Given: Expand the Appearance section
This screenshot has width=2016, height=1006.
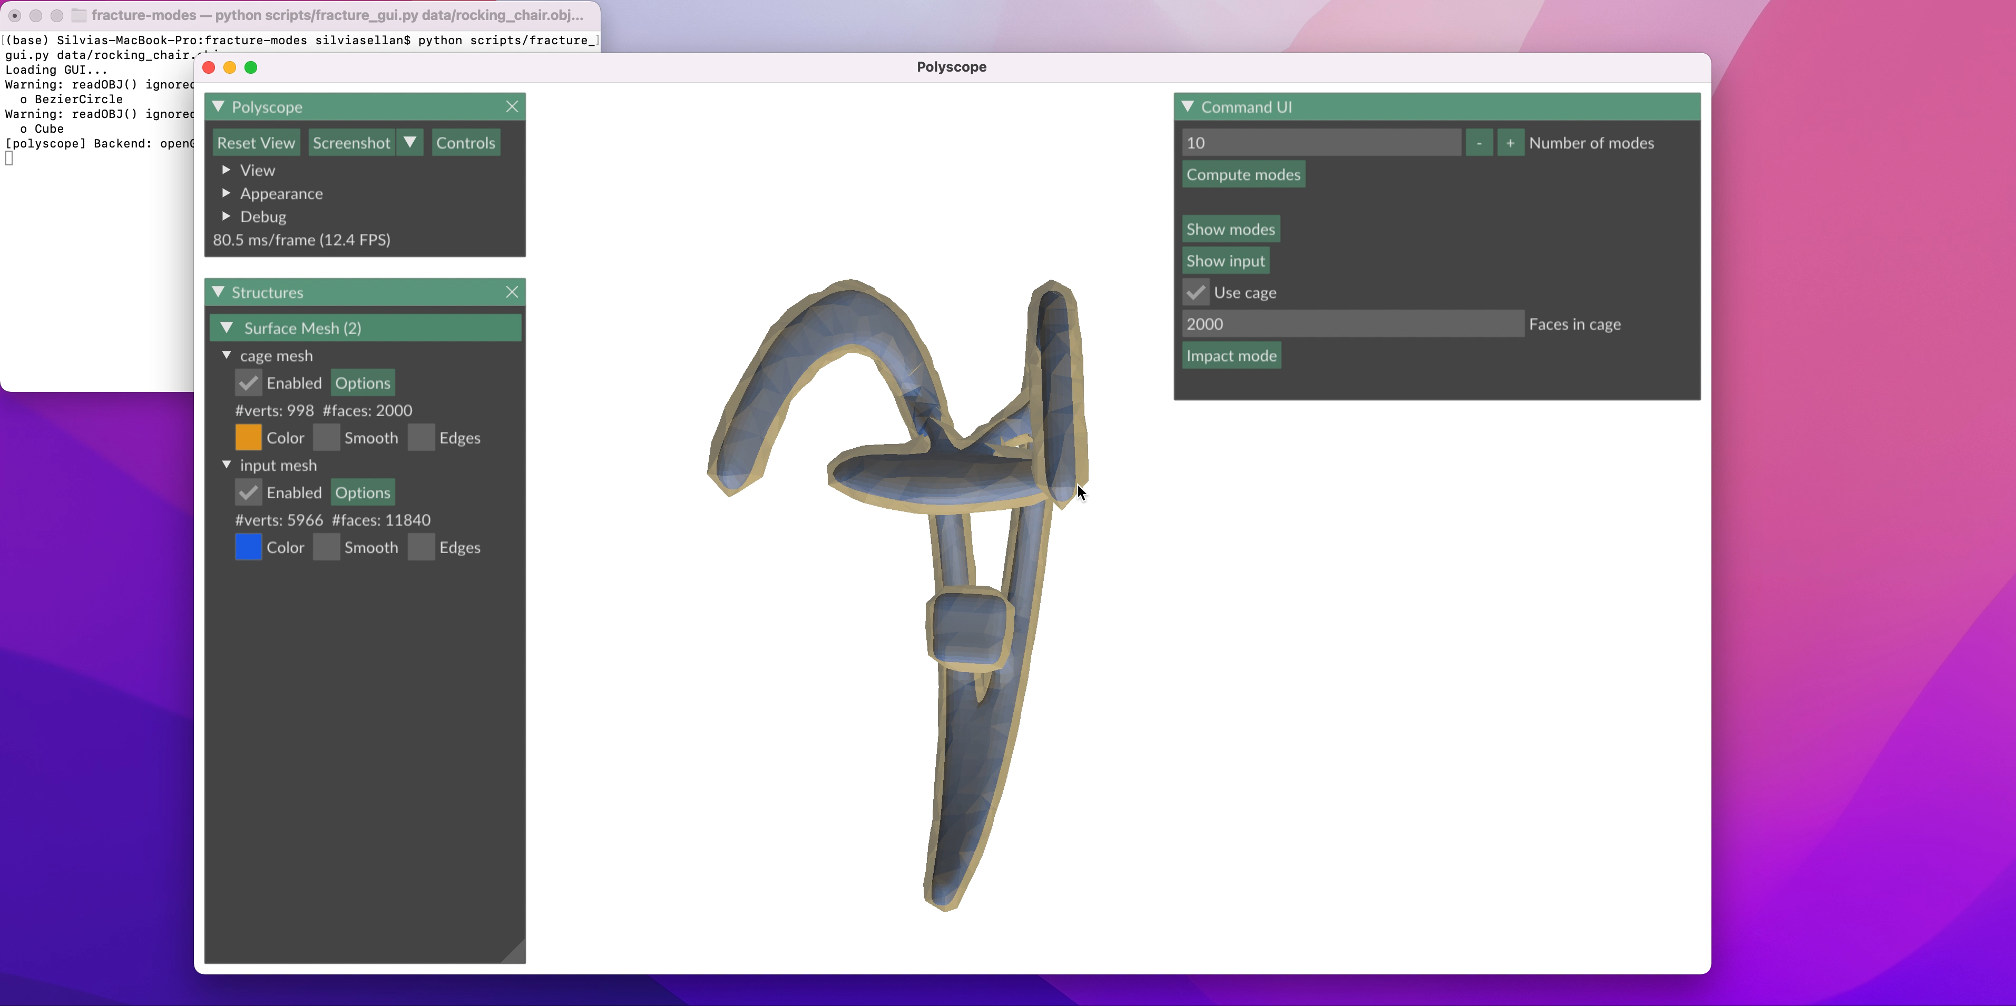Looking at the screenshot, I should (226, 193).
